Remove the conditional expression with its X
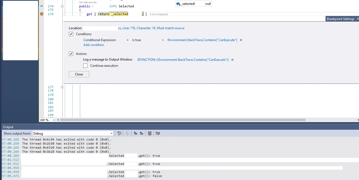The height and width of the screenshot is (180, 359). pyautogui.click(x=241, y=40)
